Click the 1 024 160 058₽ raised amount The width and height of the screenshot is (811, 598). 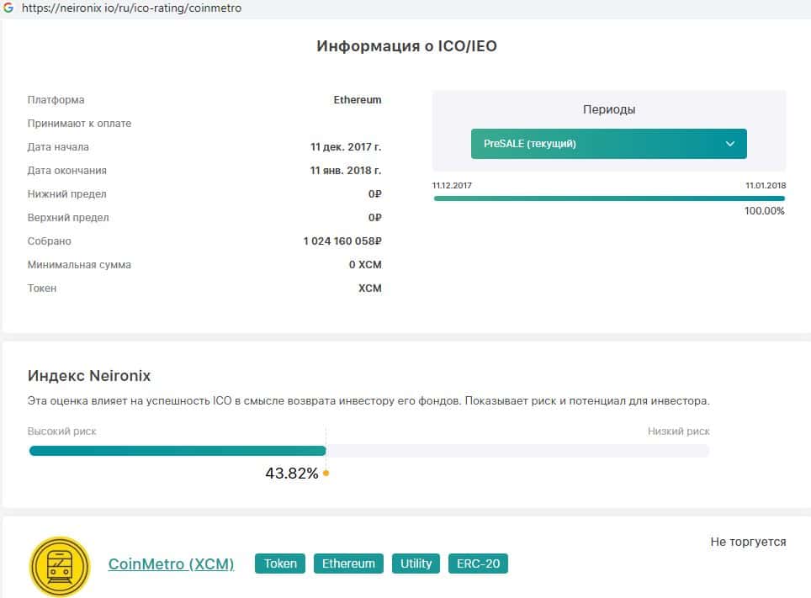[342, 241]
